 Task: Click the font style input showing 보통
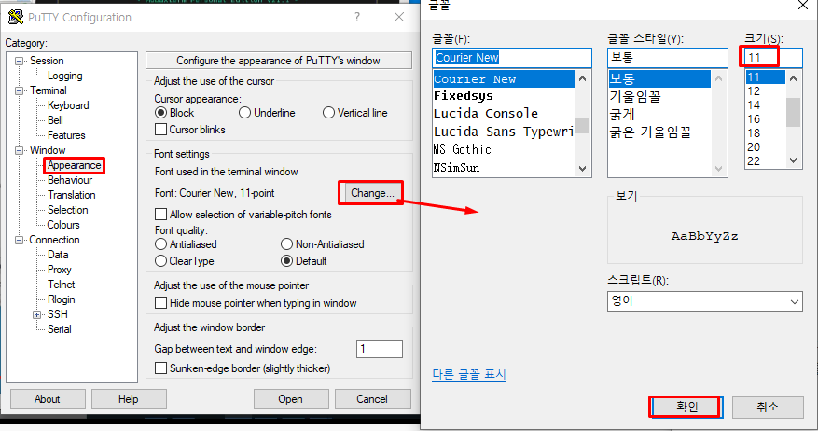(x=667, y=58)
